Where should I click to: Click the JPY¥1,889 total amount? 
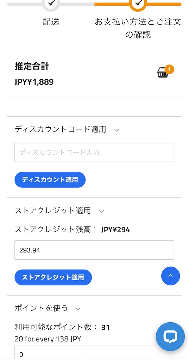34,82
